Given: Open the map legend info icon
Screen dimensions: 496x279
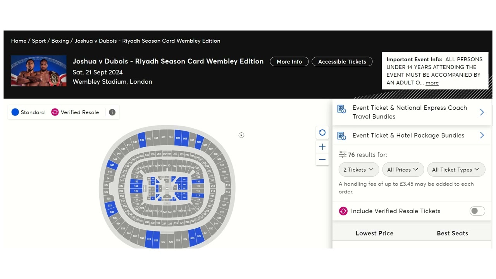Looking at the screenshot, I should point(112,112).
